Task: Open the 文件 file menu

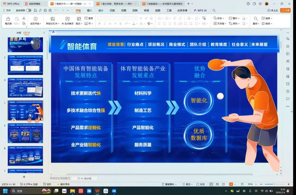Action: [x=6, y=10]
